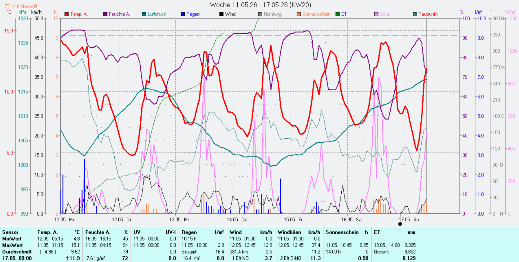This screenshot has width=519, height=262.
Task: Click the red up-arrow temperature trend icon
Action: point(67,258)
